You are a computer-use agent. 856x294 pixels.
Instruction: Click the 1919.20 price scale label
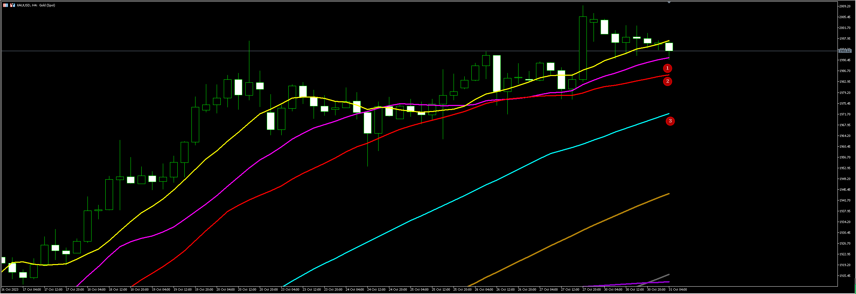[x=845, y=265]
